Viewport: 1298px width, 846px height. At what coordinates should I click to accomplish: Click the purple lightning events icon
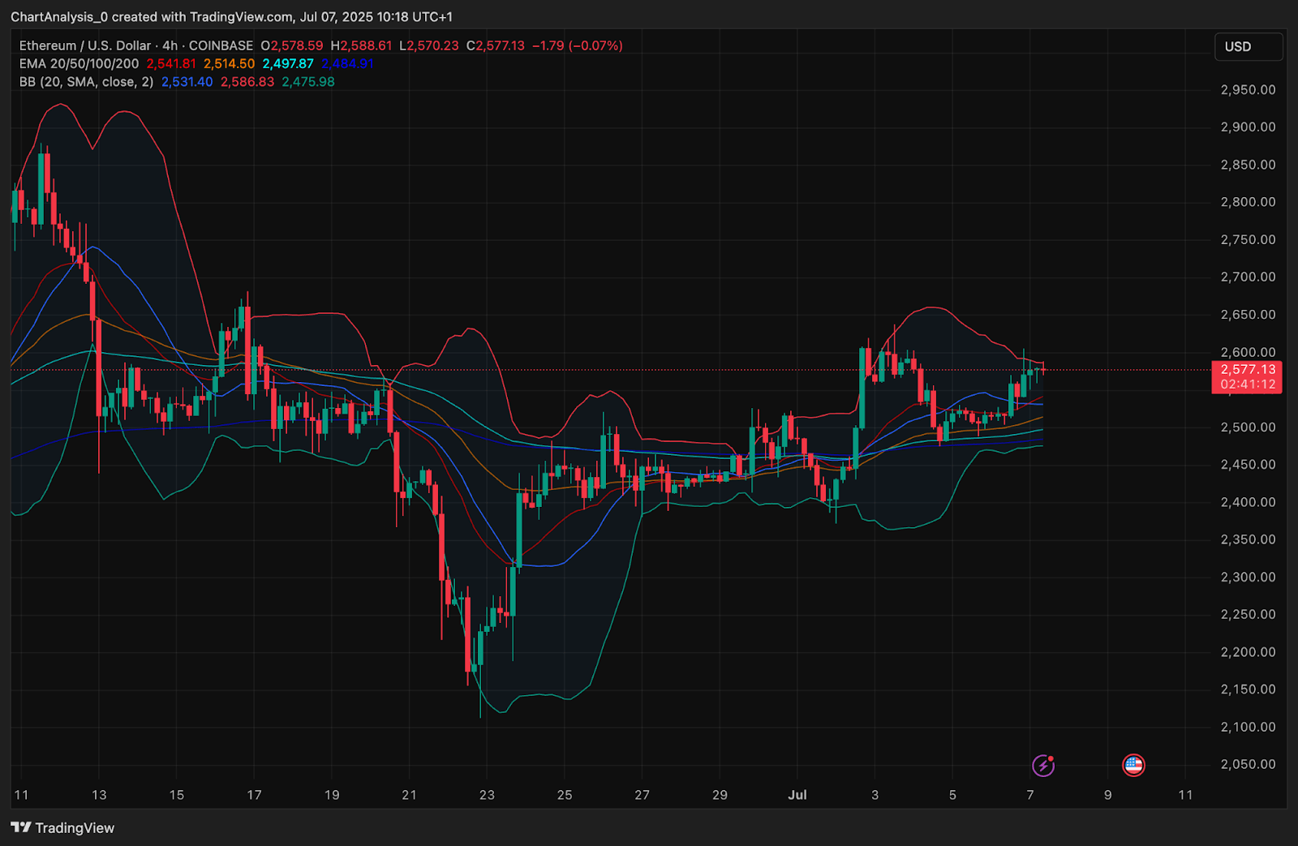[x=1044, y=764]
